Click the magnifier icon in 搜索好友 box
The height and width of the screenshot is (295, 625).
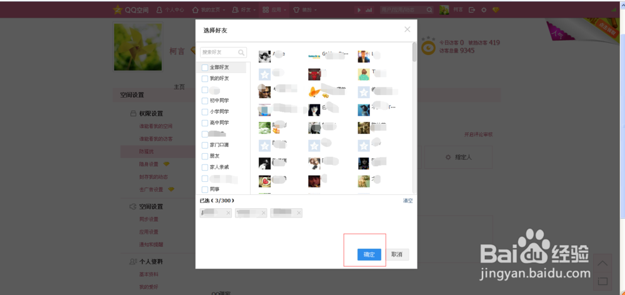[241, 52]
